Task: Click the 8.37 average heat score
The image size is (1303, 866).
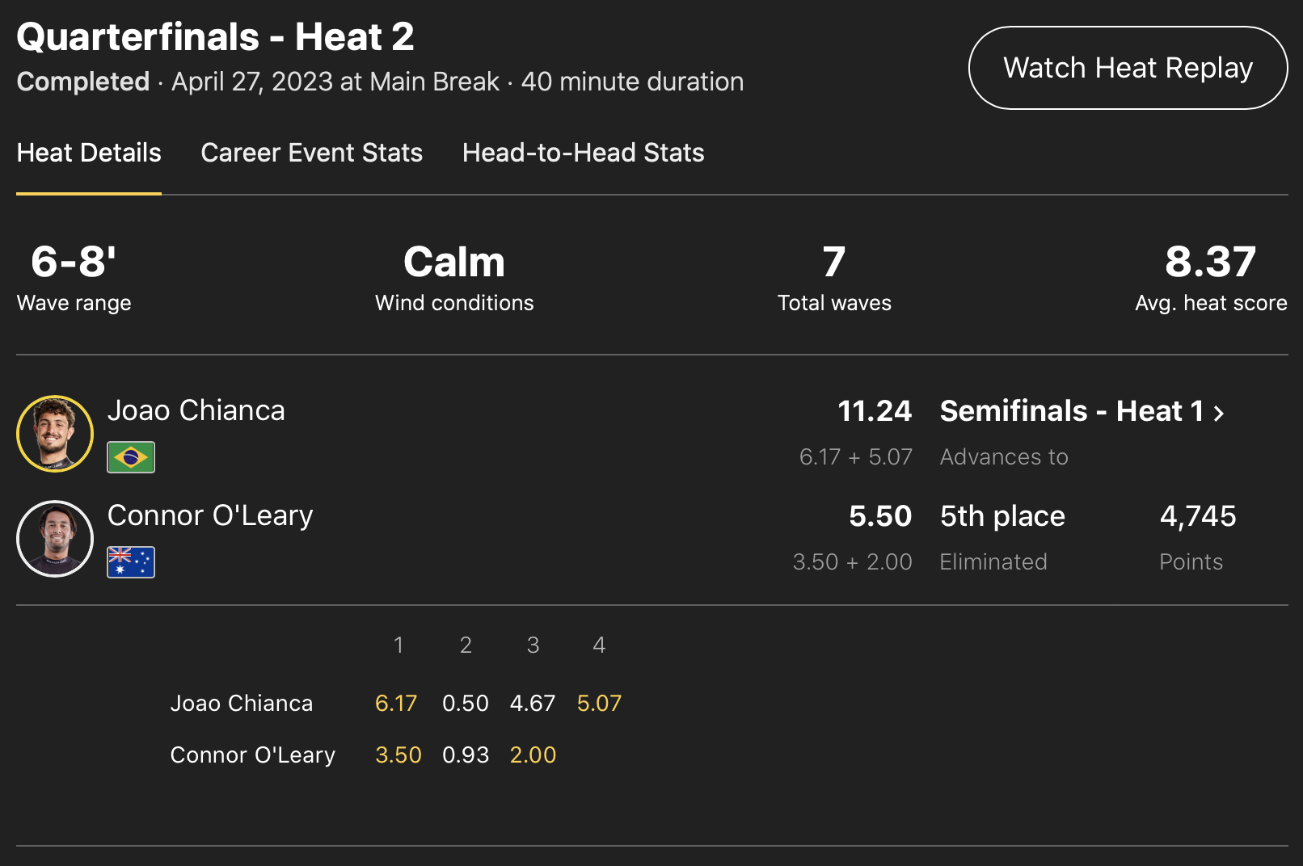Action: 1210,263
